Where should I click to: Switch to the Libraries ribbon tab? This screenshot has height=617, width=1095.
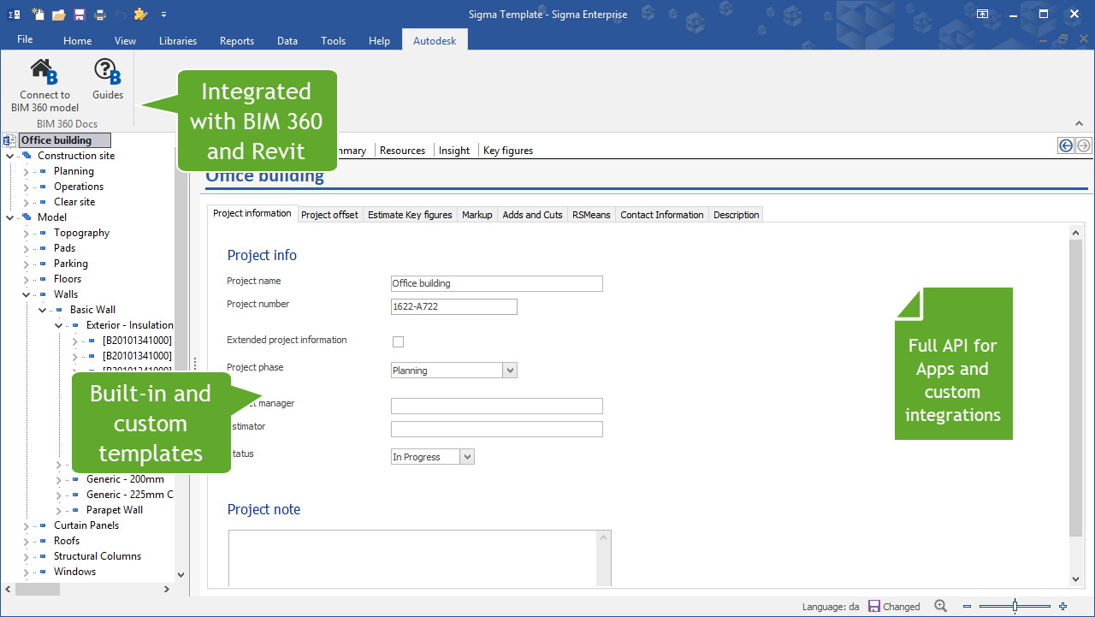178,40
